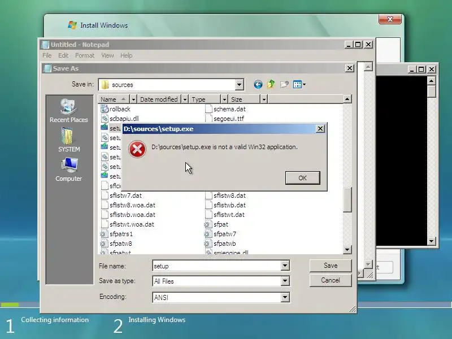
Task: Close the D:\sources\setup.exe error dialog
Action: [320, 129]
